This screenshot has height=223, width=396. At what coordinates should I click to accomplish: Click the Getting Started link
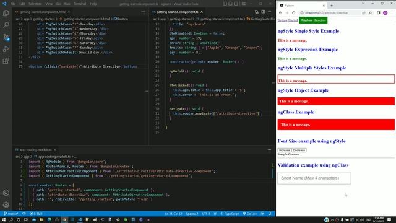tap(287, 20)
